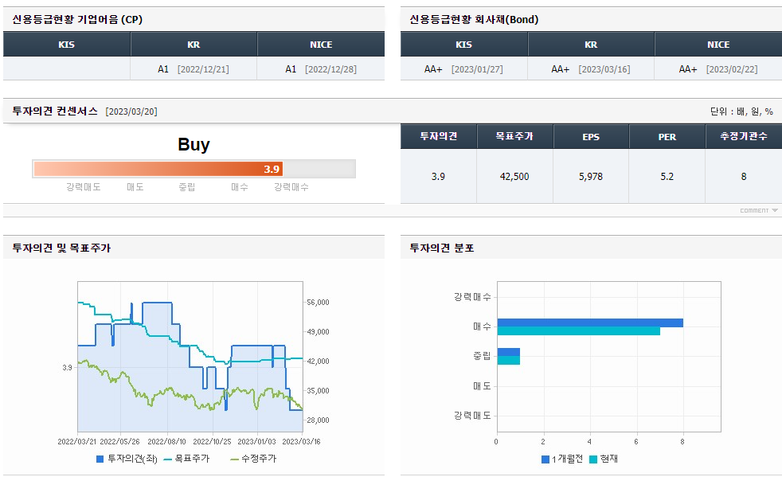Click the 강력매도 label under the gauge
This screenshot has width=782, height=477.
(x=84, y=187)
